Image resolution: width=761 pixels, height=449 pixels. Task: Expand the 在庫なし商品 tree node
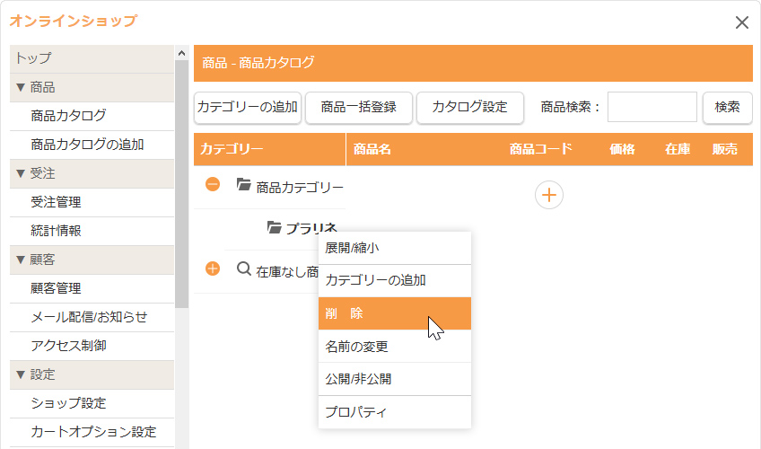213,268
